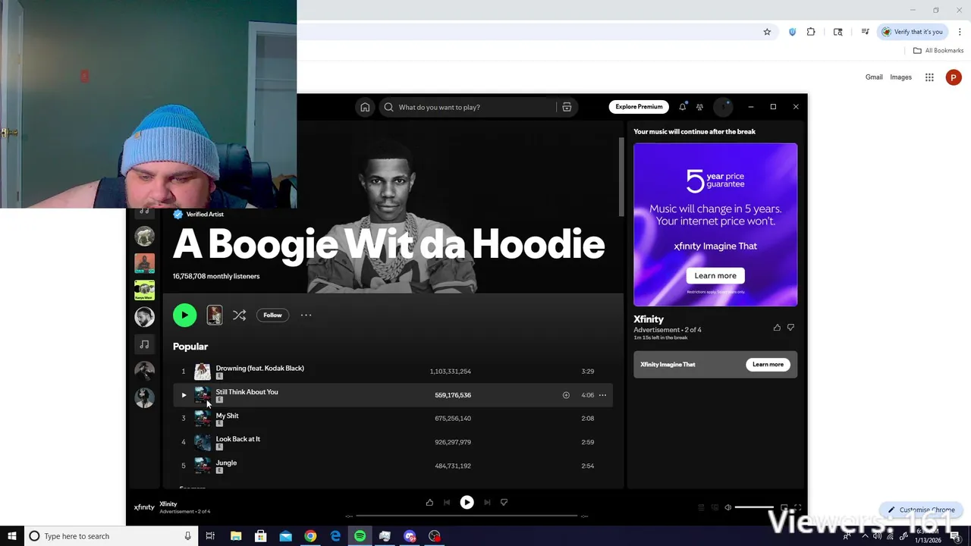
Task: Open the blue shield extension in Chrome
Action: (792, 32)
